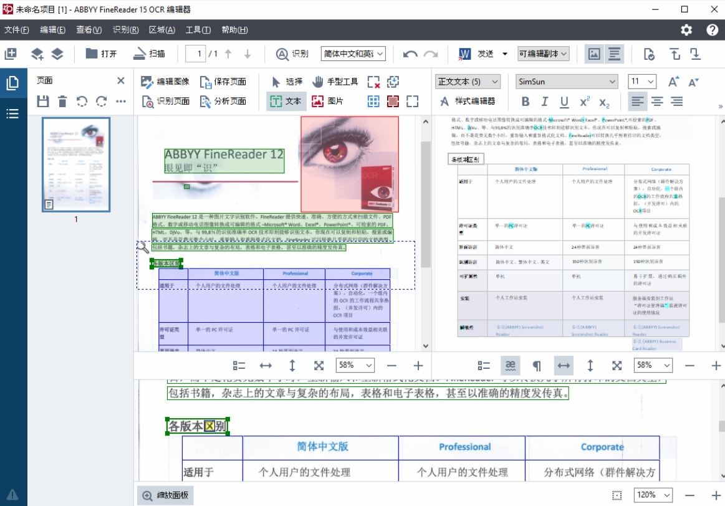Screen dimensions: 725x506
Task: Toggle the 图片 picture area tool
Action: (327, 101)
